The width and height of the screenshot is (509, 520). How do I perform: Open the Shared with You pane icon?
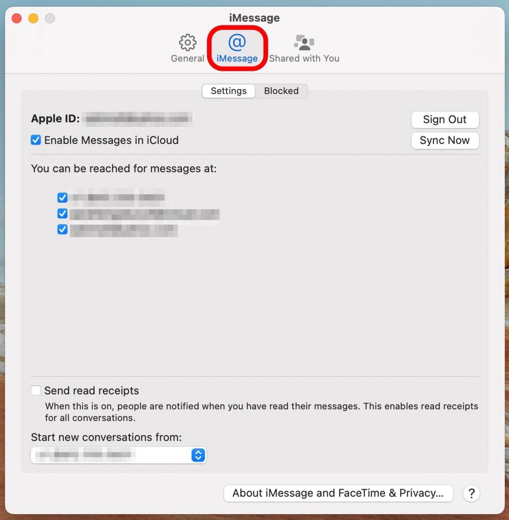click(304, 43)
